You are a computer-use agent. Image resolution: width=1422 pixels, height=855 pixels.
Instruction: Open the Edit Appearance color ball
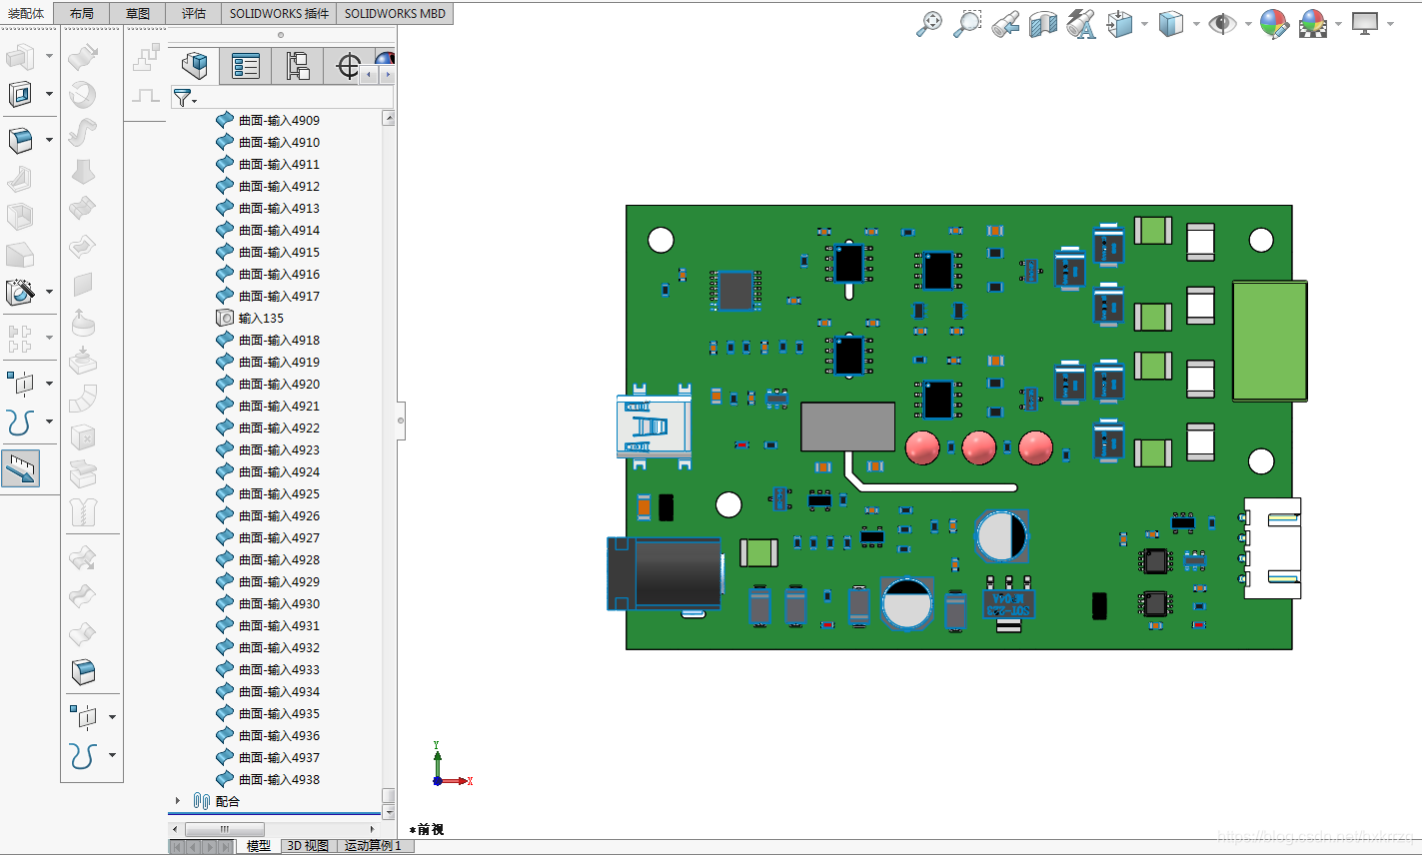coord(1273,24)
